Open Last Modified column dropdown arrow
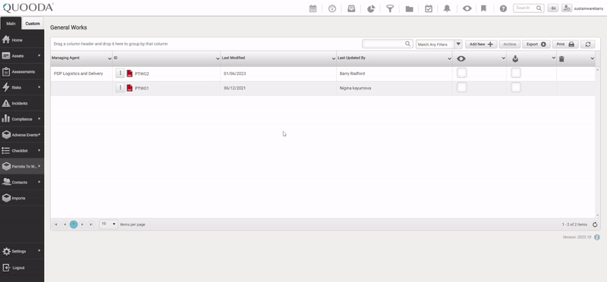Viewport: 607px width, 282px height. pos(334,58)
